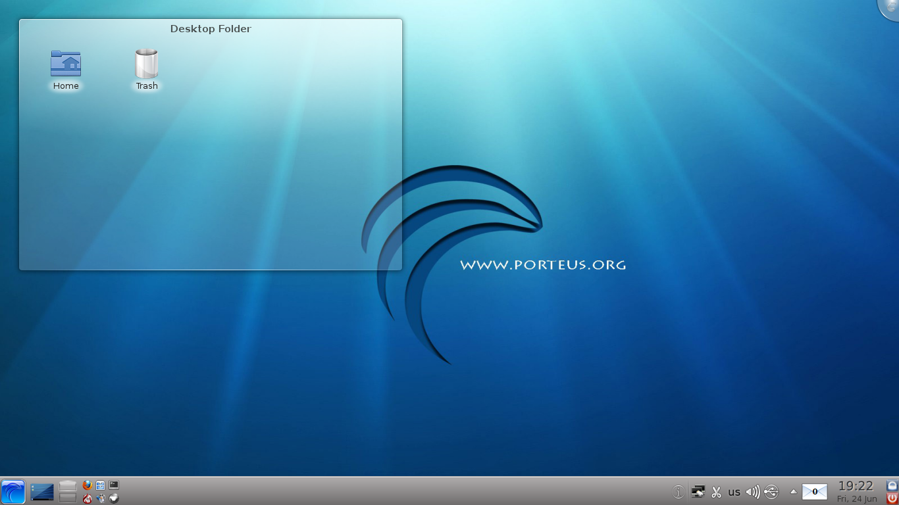Expand the hidden system tray icons arrow
Screen dimensions: 899x505
coord(792,491)
